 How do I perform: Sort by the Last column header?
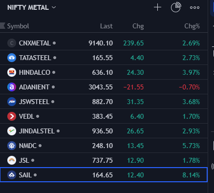pyautogui.click(x=107, y=26)
